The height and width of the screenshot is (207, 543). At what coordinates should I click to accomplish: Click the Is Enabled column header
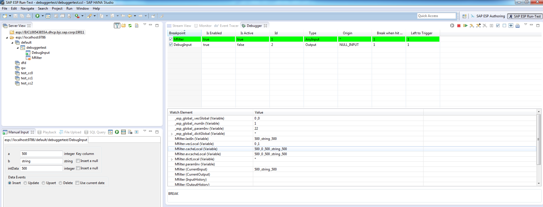pos(218,33)
